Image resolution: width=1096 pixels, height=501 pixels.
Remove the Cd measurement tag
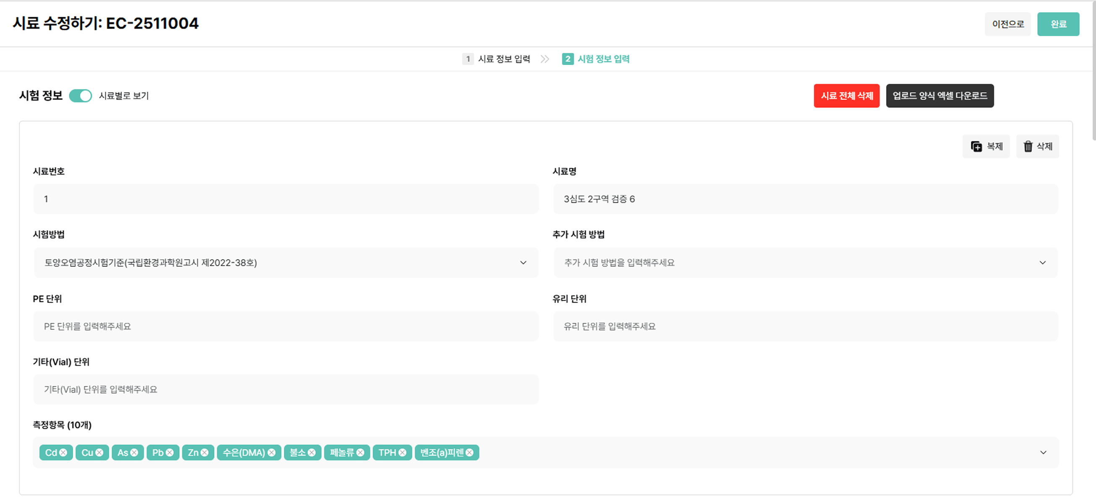tap(63, 452)
